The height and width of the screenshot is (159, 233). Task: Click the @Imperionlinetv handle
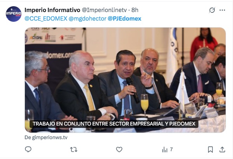(104, 10)
